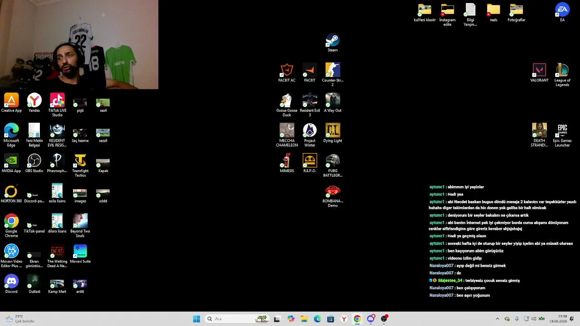The height and width of the screenshot is (326, 580).
Task: Select the Bilgi Yarışması document
Action: coord(470,15)
